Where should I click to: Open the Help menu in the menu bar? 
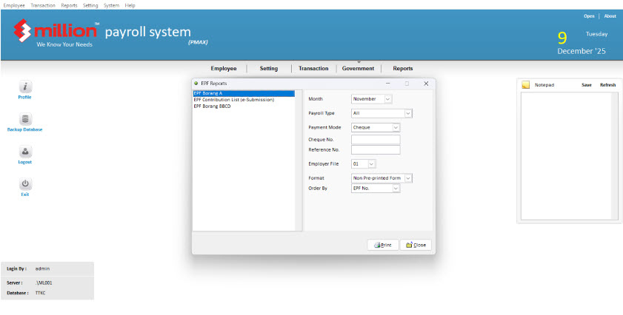click(130, 6)
